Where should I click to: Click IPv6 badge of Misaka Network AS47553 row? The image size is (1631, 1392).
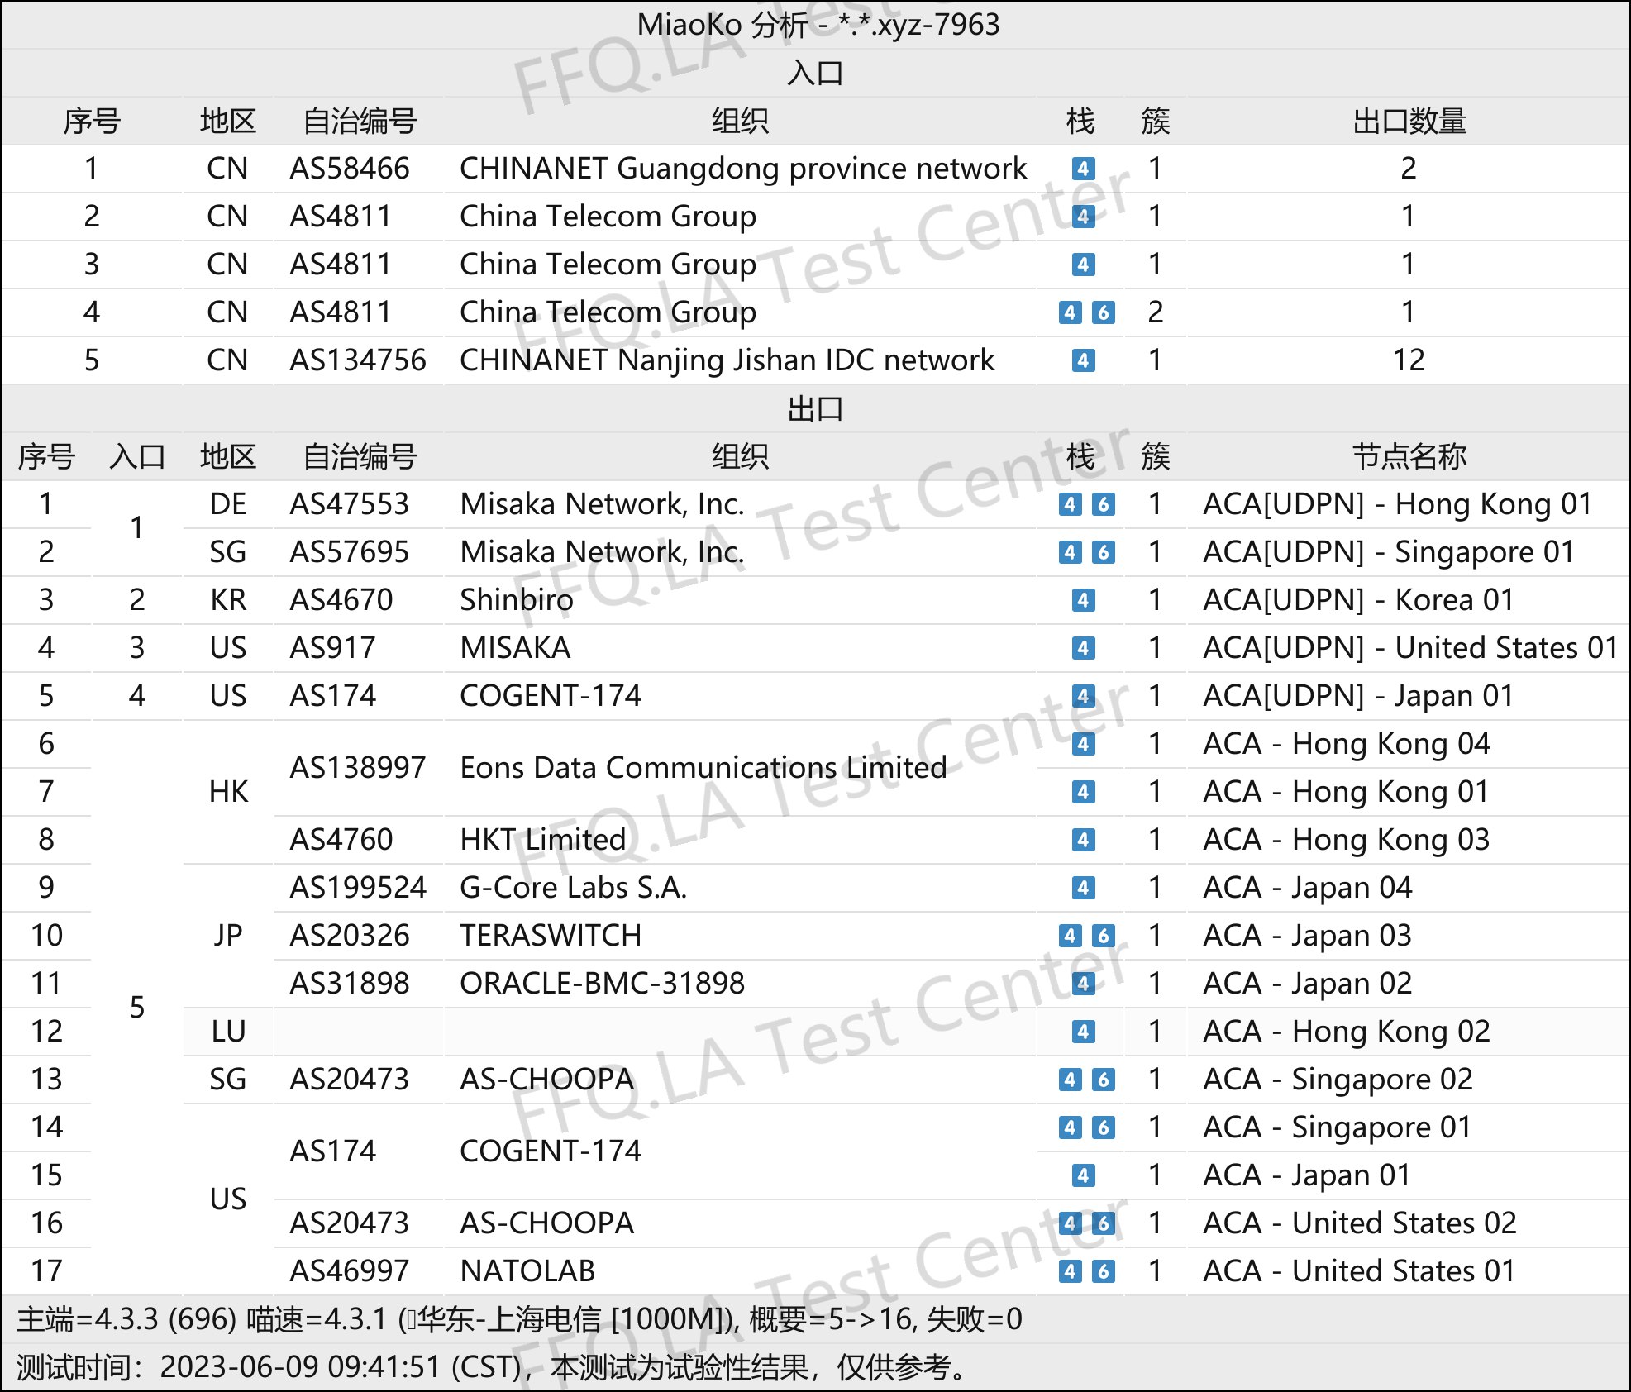(x=1103, y=504)
